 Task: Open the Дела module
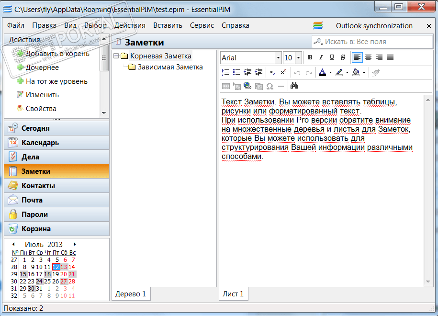(x=56, y=157)
